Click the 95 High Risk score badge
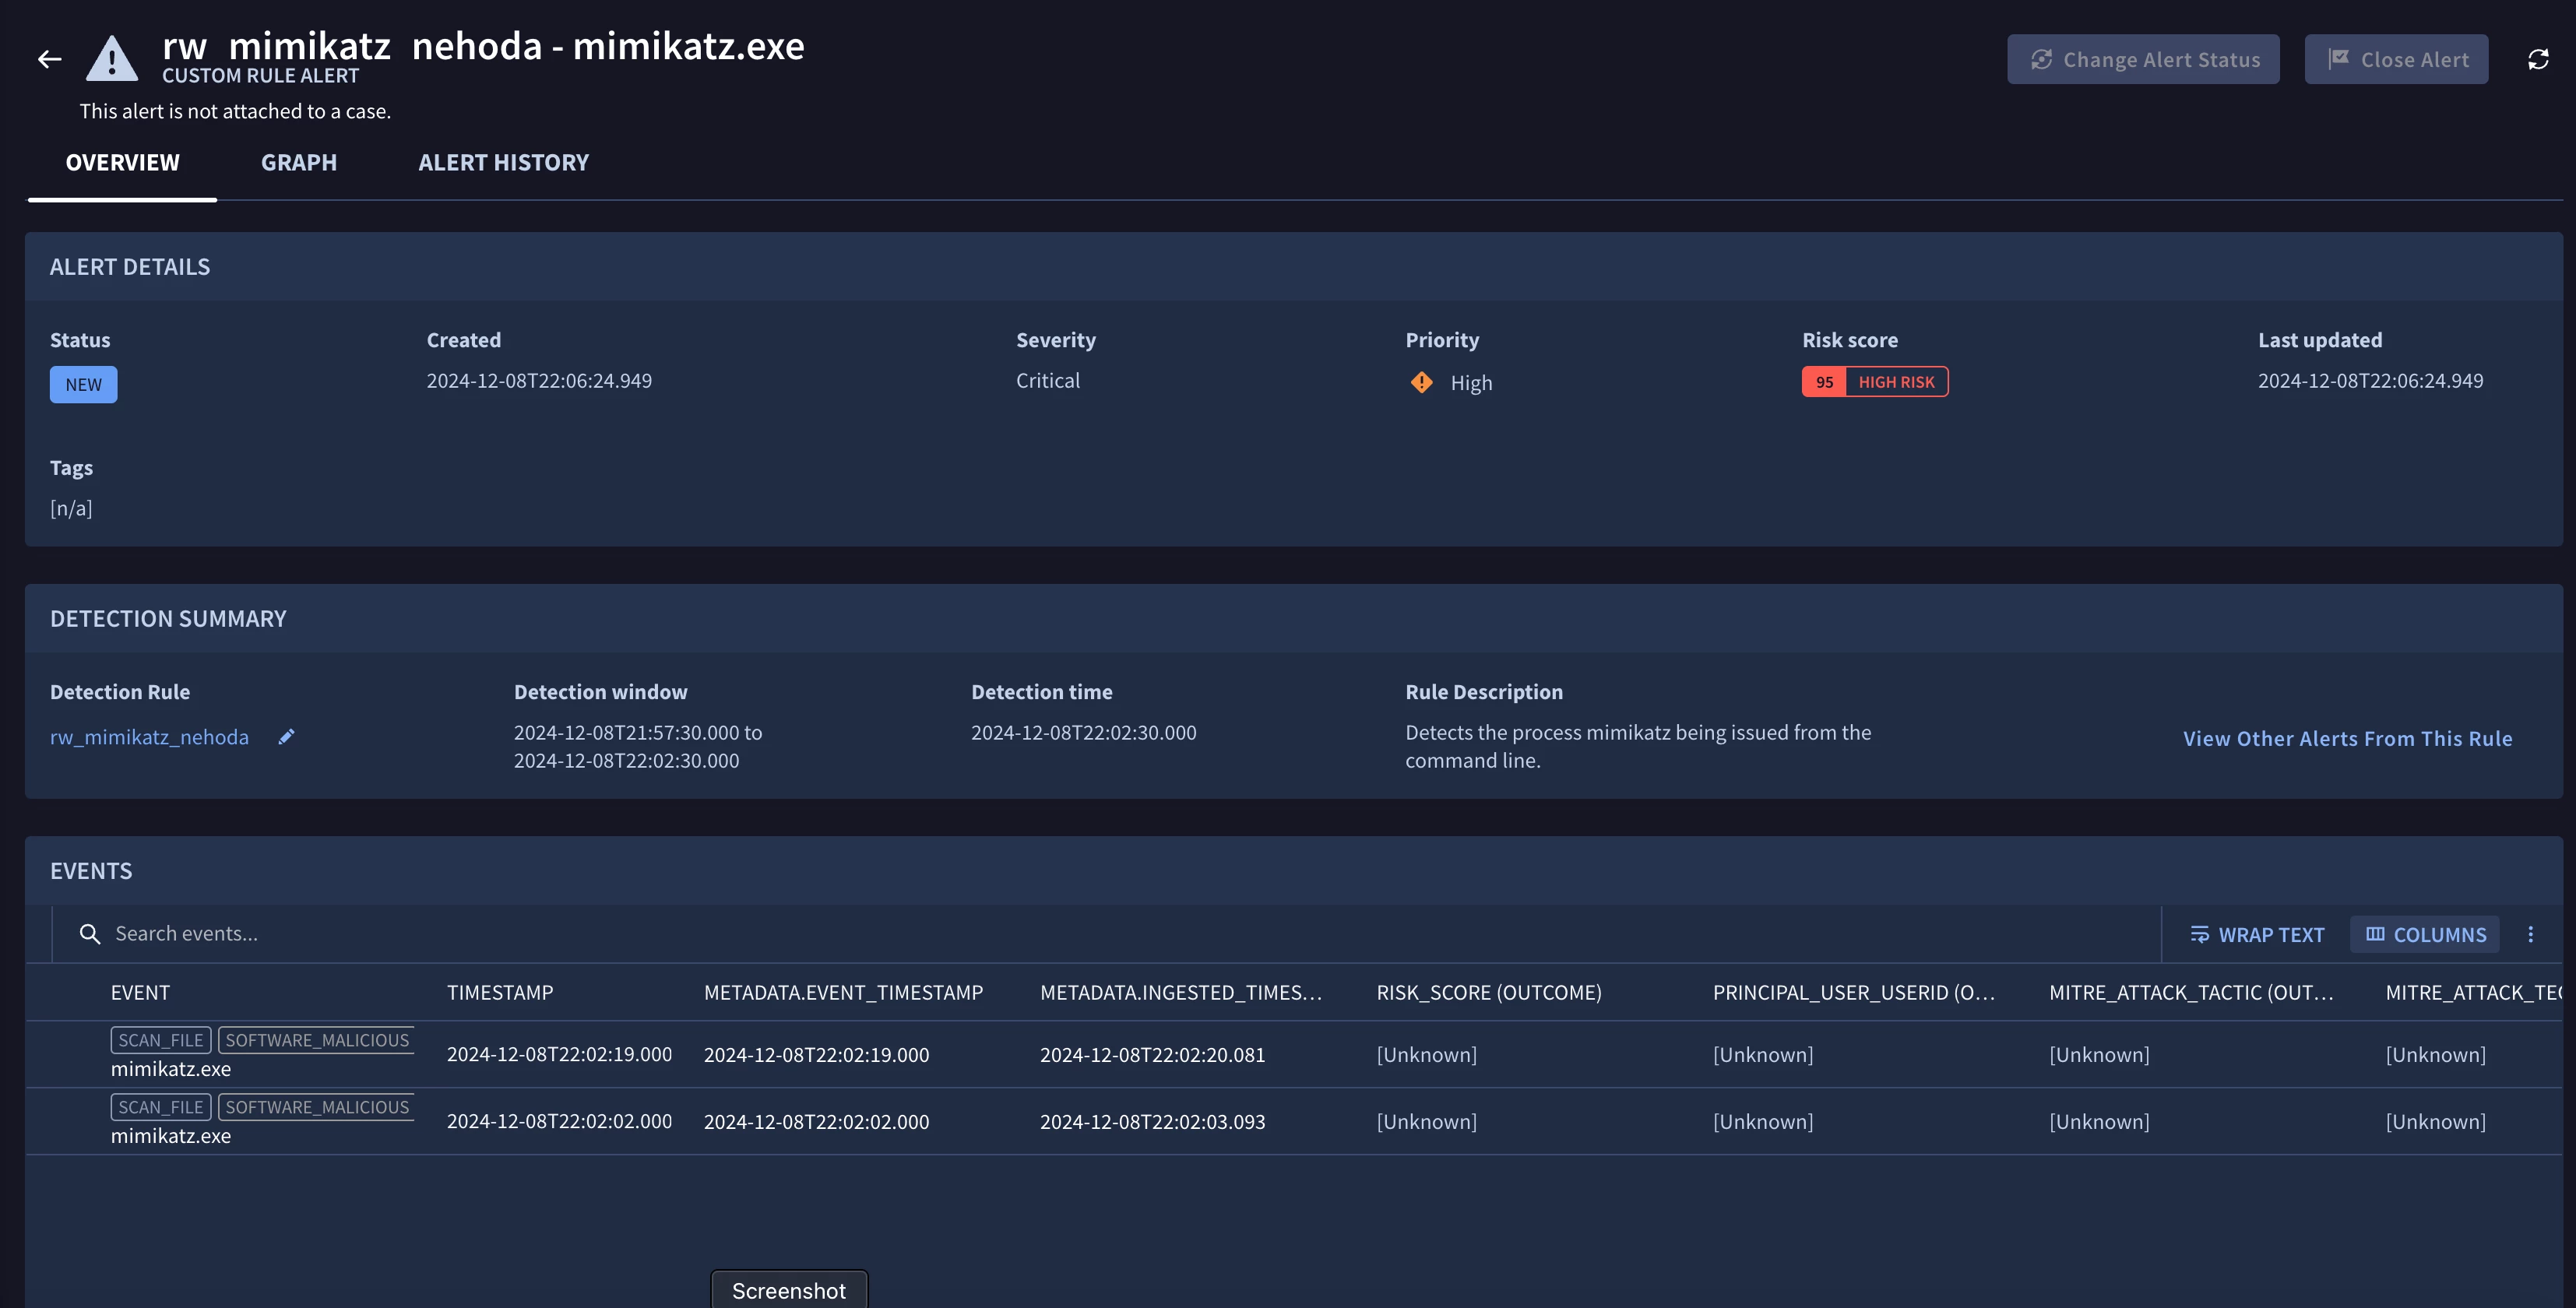 coord(1875,381)
